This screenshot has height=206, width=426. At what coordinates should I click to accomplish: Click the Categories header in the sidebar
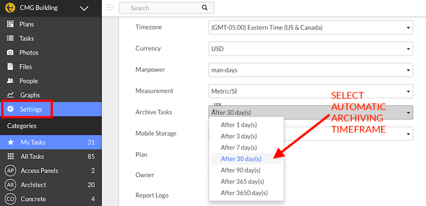coord(22,126)
